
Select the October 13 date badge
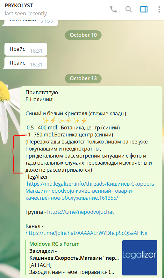tap(83, 78)
